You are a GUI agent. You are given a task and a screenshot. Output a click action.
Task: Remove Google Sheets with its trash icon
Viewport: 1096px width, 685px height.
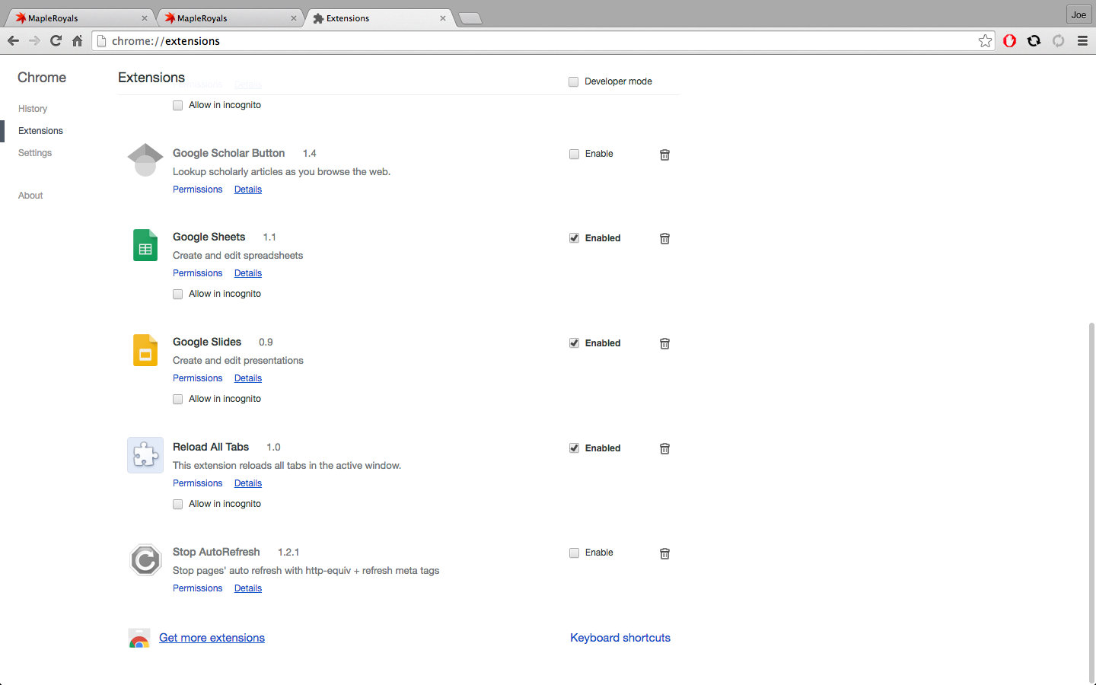pyautogui.click(x=664, y=238)
